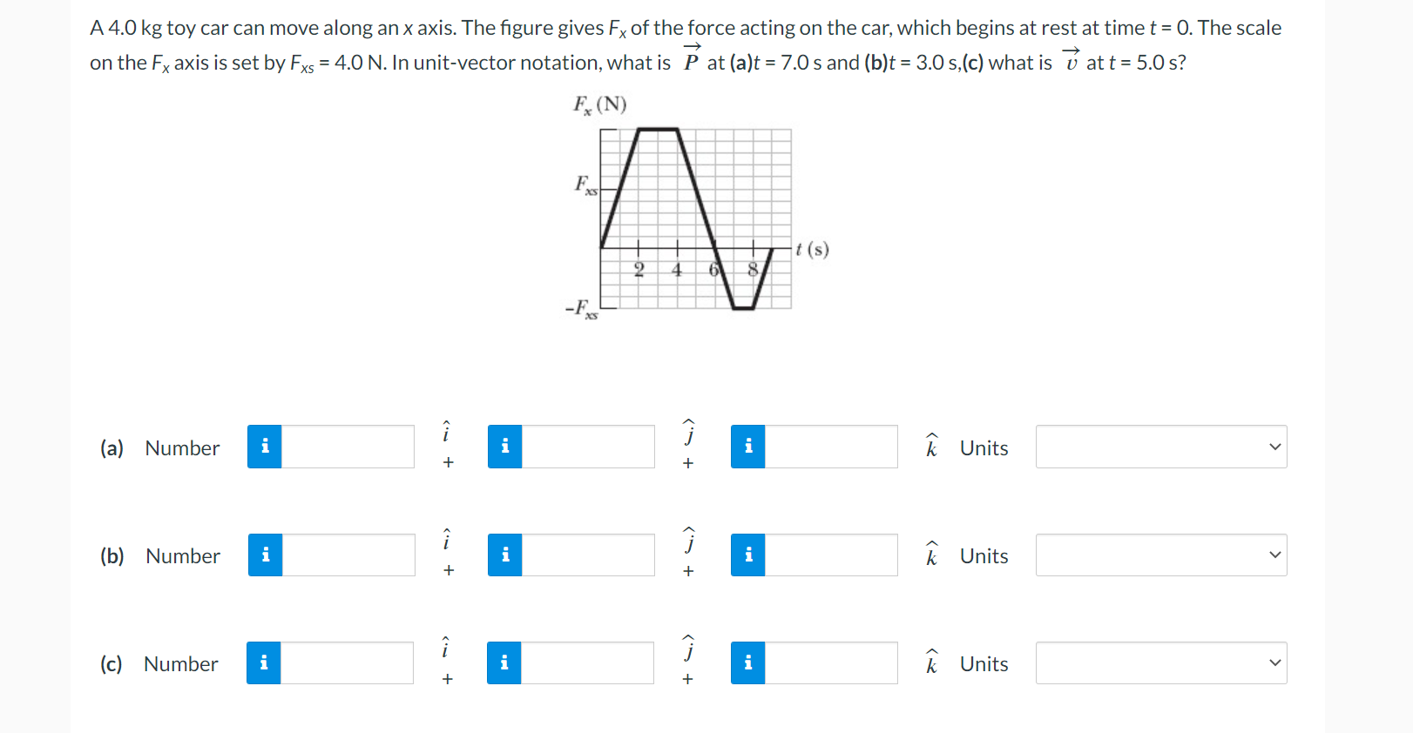Screen dimensions: 1413x733
Task: Focus part (b) k-component number field
Action: pos(831,555)
